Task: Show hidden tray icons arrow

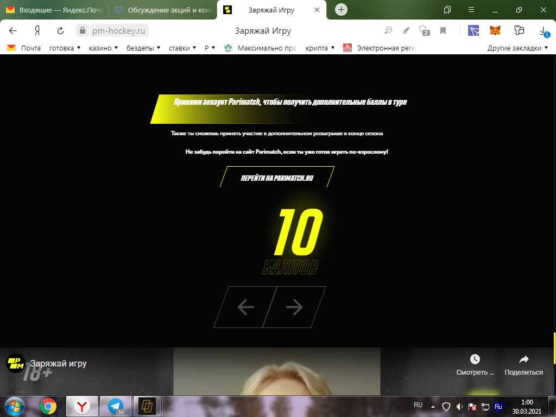Action: pos(433,407)
